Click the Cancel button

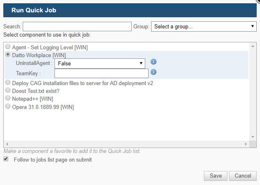(x=243, y=176)
